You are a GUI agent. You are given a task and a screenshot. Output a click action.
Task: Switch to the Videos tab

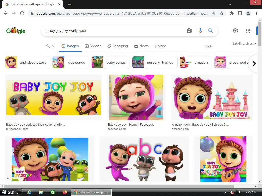click(x=93, y=46)
